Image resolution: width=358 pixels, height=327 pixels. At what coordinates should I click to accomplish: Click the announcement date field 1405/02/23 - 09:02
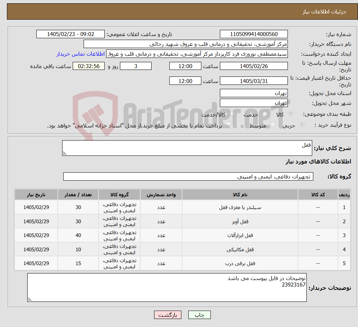[x=70, y=34]
